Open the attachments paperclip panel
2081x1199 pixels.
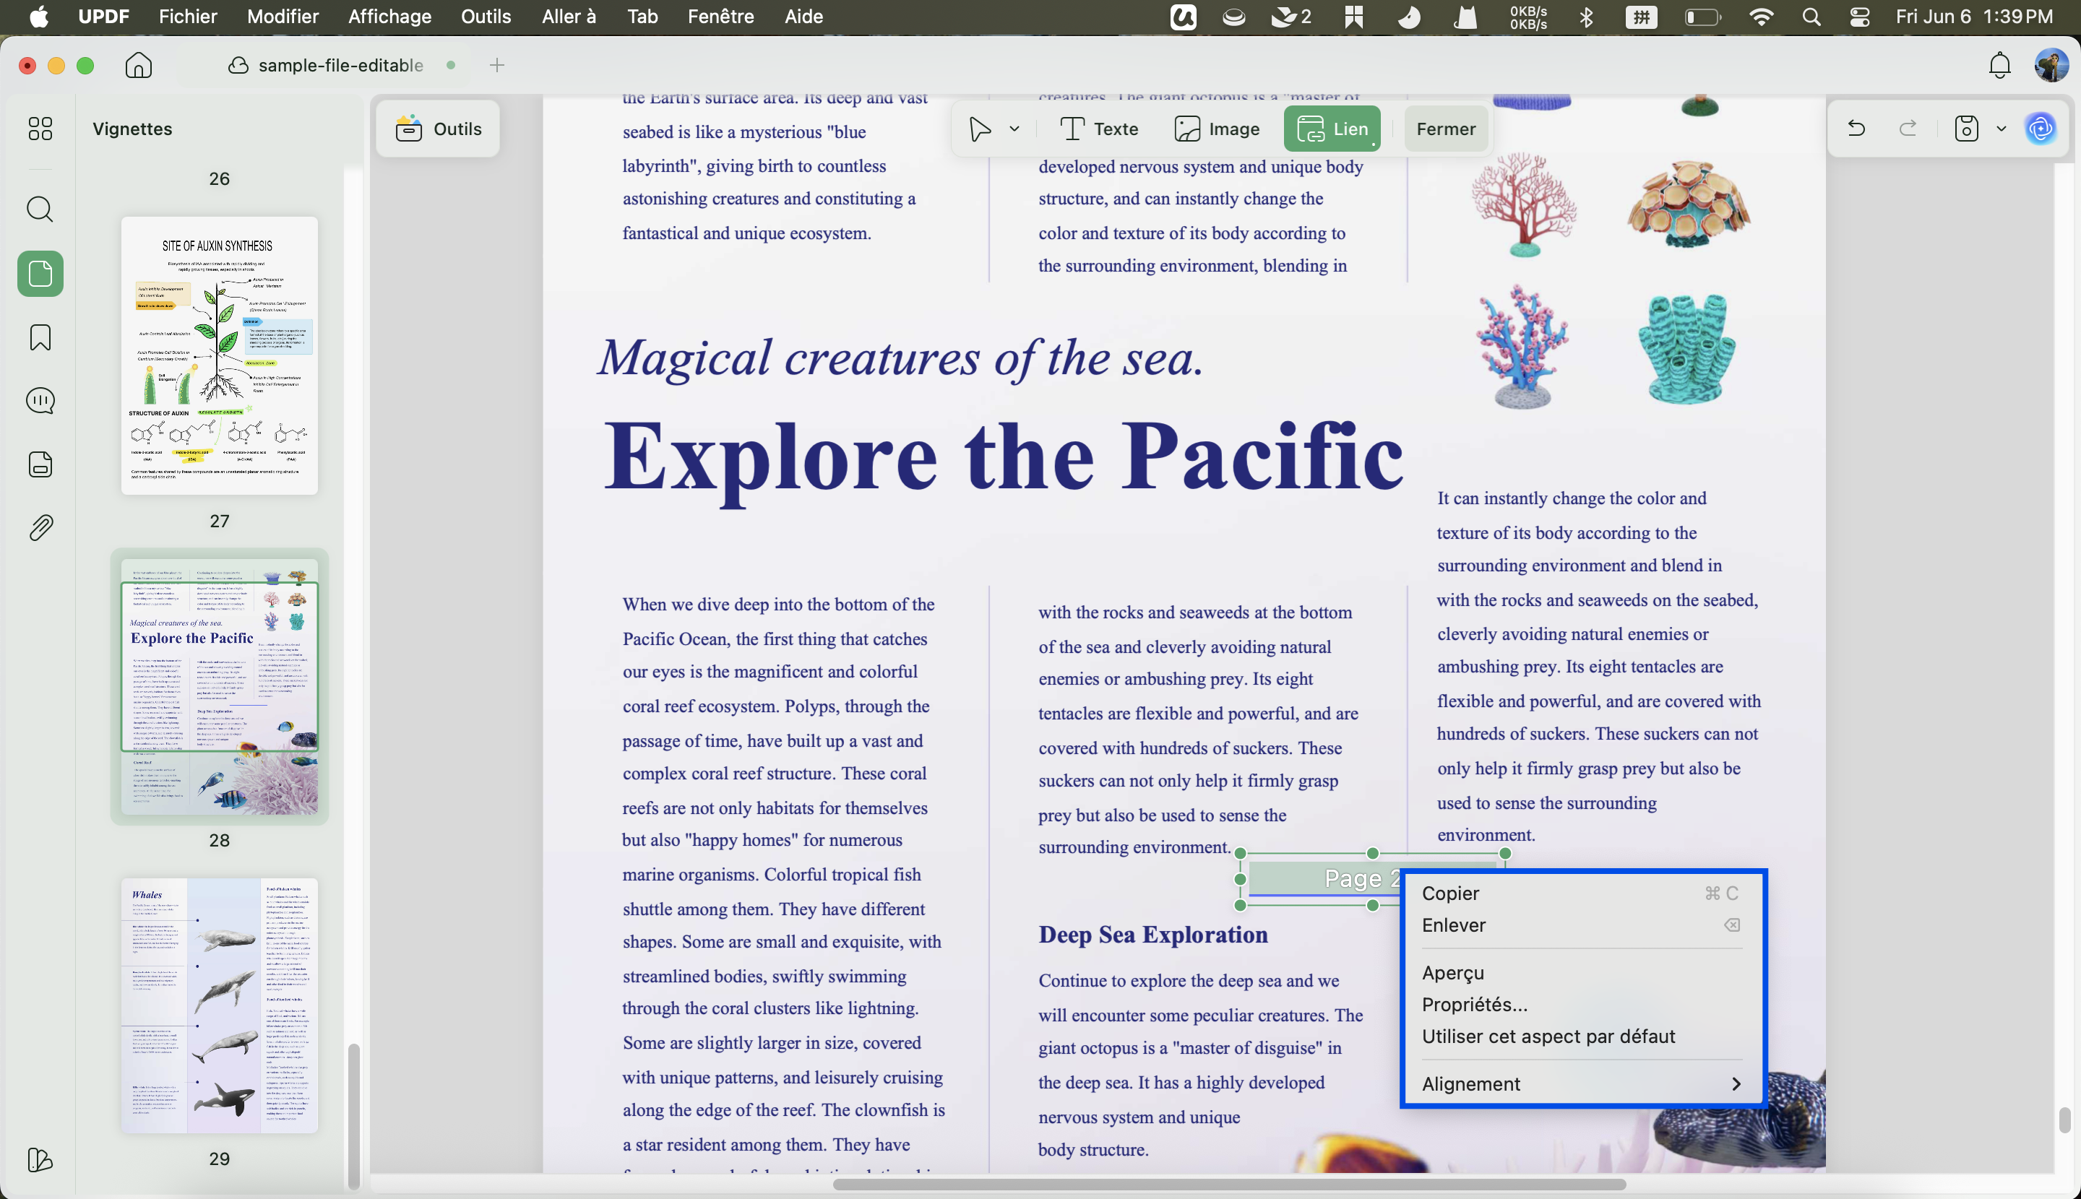coord(40,528)
